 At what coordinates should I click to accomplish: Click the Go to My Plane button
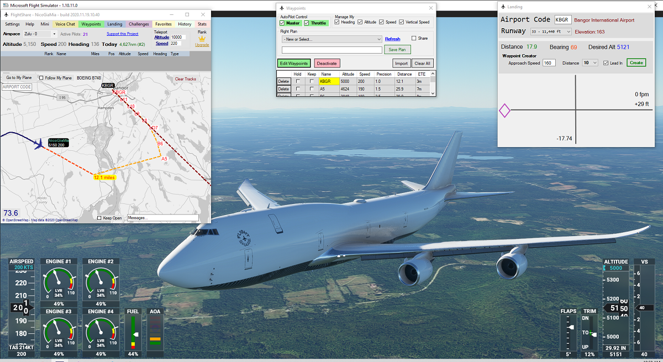19,78
